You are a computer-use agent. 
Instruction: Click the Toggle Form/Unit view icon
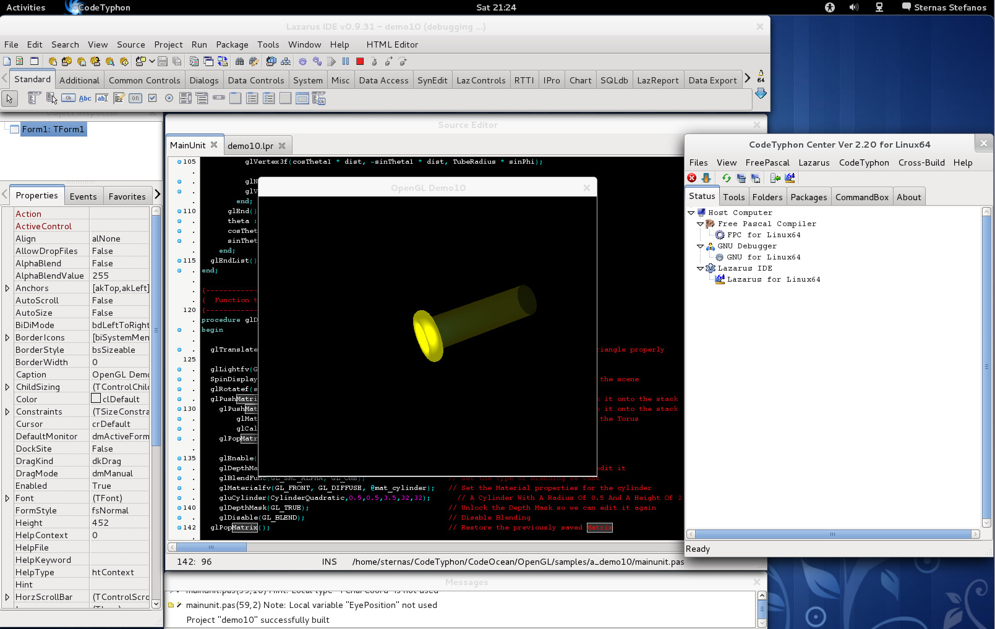(x=222, y=61)
